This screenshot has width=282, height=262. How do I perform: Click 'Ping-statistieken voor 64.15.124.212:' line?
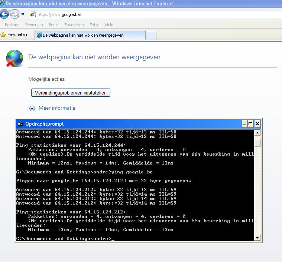pos(71,212)
